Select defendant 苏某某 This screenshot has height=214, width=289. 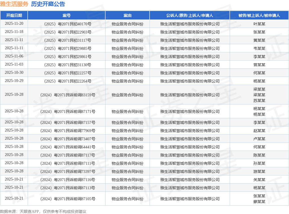click(x=259, y=101)
